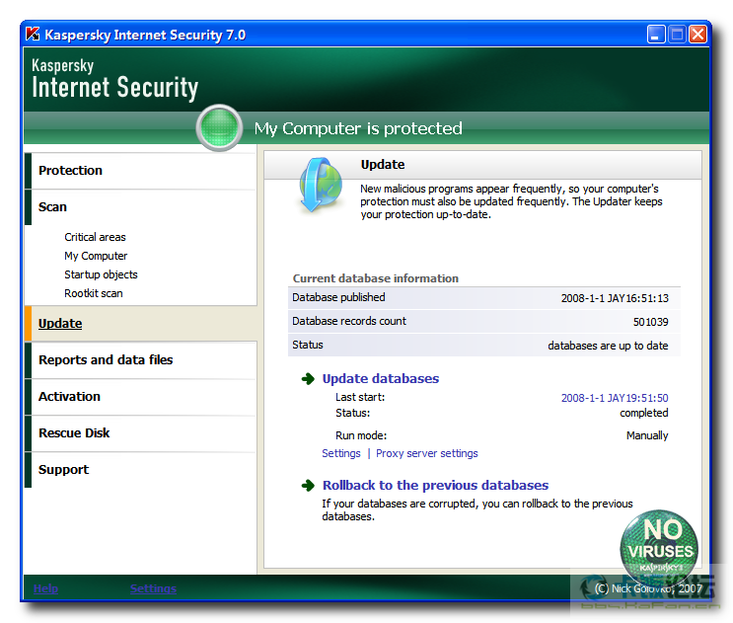The height and width of the screenshot is (623, 733).
Task: Select My Computer scan task
Action: point(96,256)
